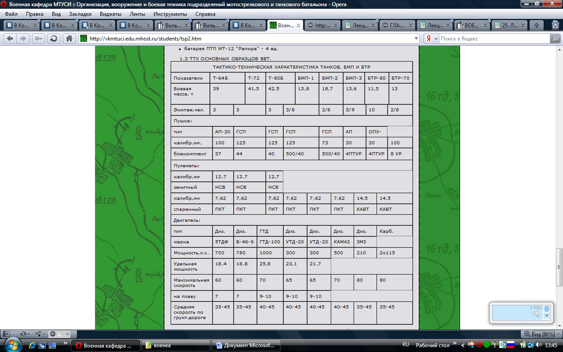This screenshot has height=352, width=563.
Task: Go forward to the next page
Action: click(23, 38)
